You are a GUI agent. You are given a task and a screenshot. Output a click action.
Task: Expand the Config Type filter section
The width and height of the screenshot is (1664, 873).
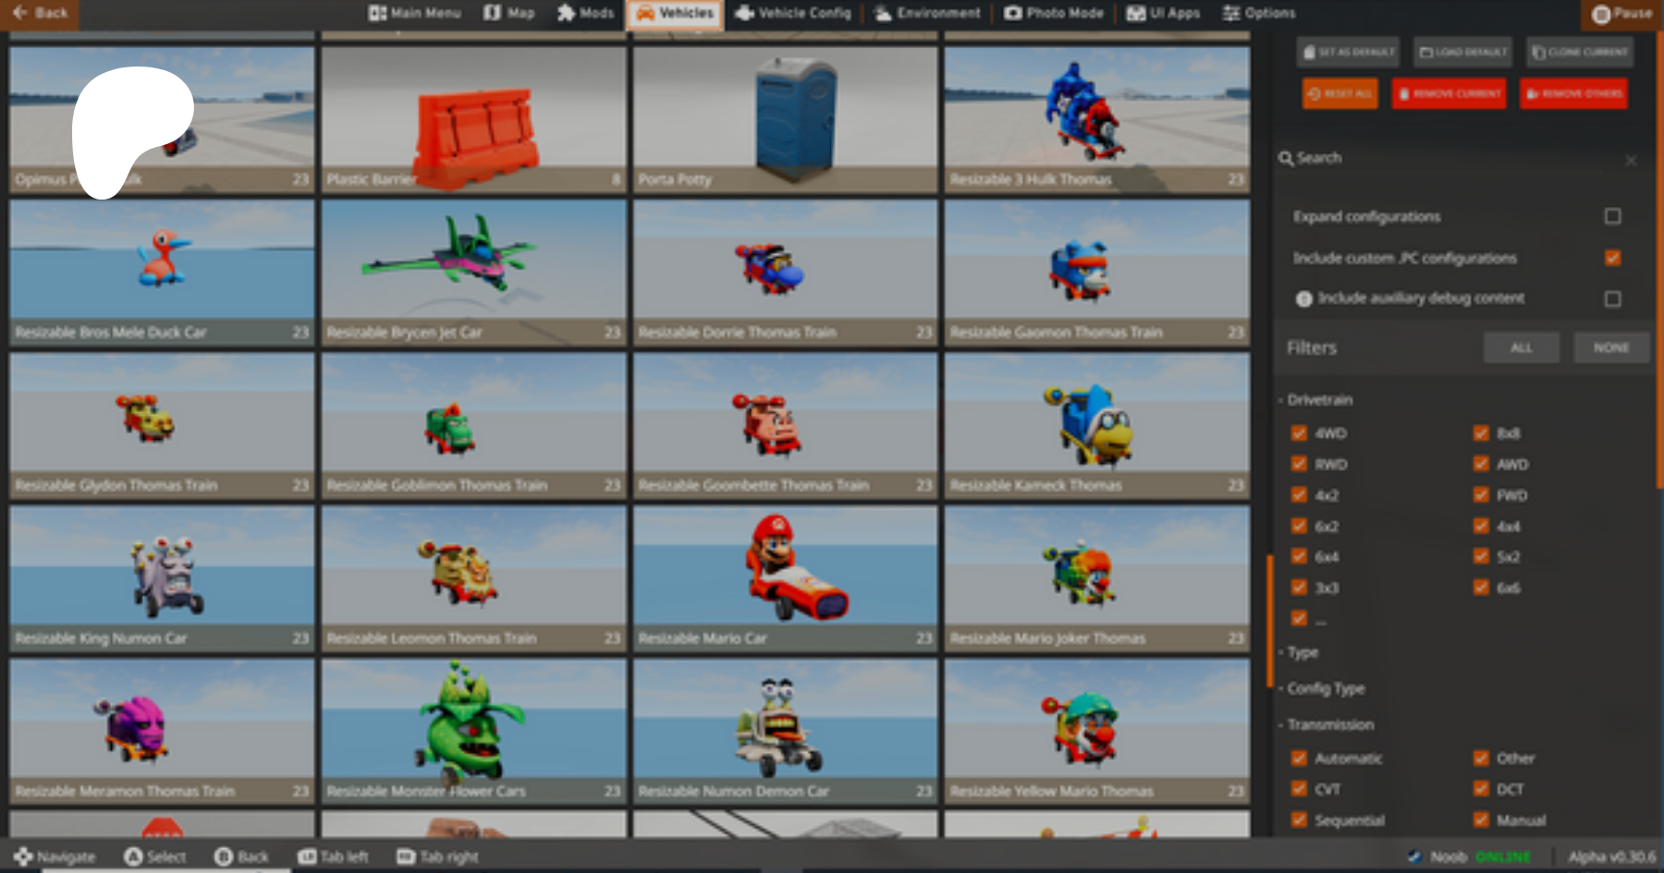pyautogui.click(x=1325, y=688)
